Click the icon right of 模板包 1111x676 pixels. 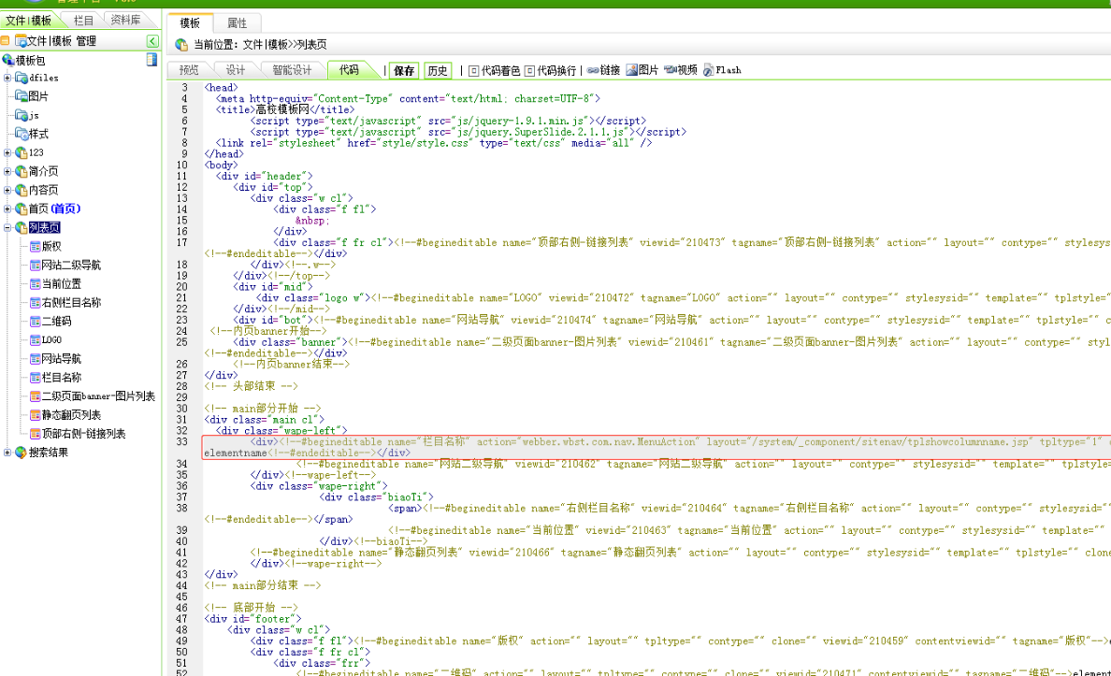[151, 60]
